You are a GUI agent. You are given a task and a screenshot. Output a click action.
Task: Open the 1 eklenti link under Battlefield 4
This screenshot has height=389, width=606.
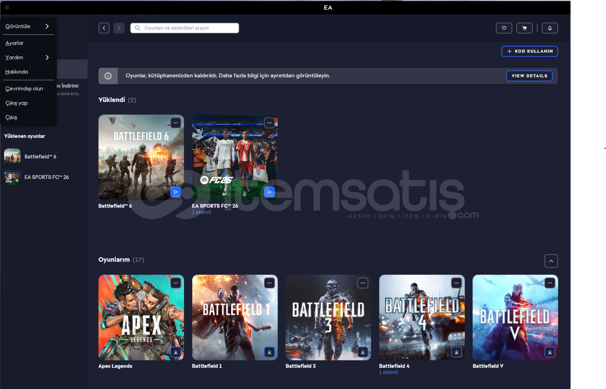pos(389,372)
